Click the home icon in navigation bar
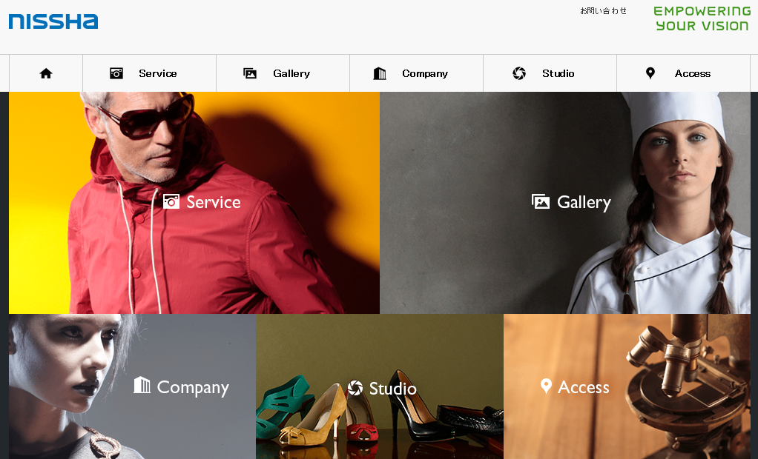758x459 pixels. 46,73
